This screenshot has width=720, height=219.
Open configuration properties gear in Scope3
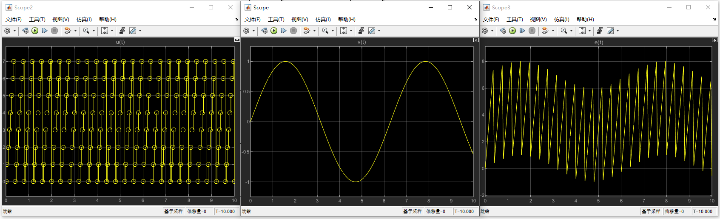485,31
